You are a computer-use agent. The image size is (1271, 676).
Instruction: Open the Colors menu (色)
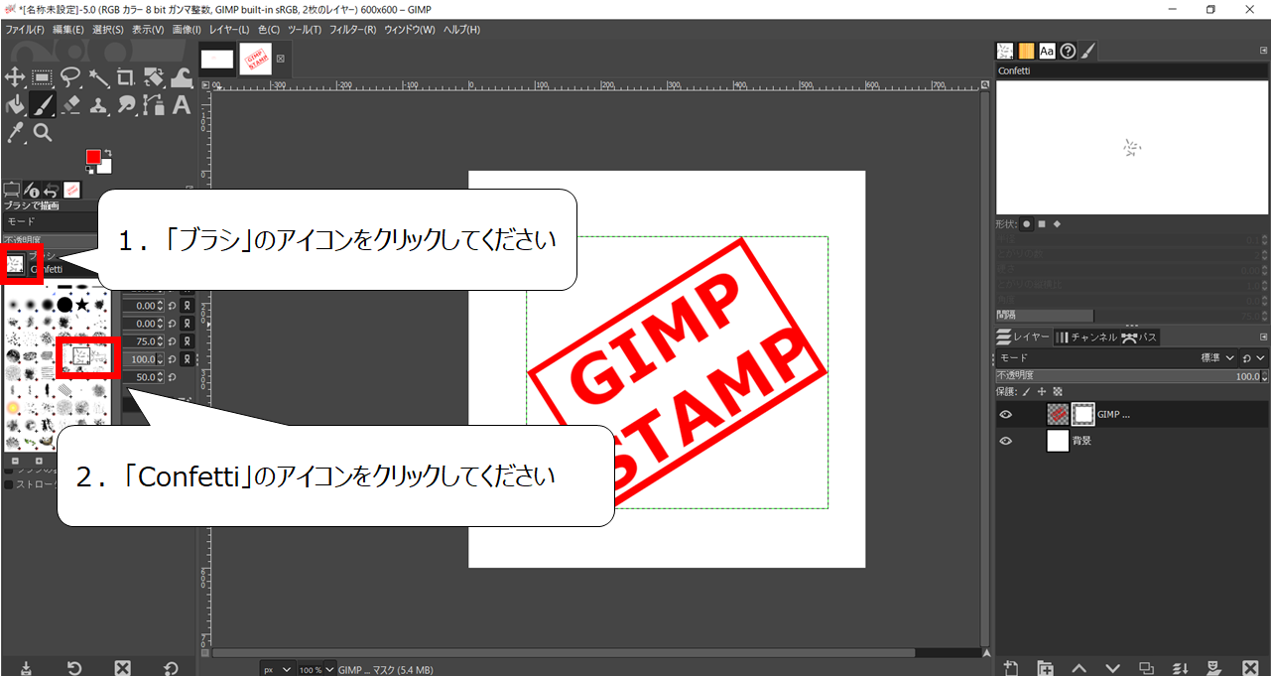click(269, 30)
